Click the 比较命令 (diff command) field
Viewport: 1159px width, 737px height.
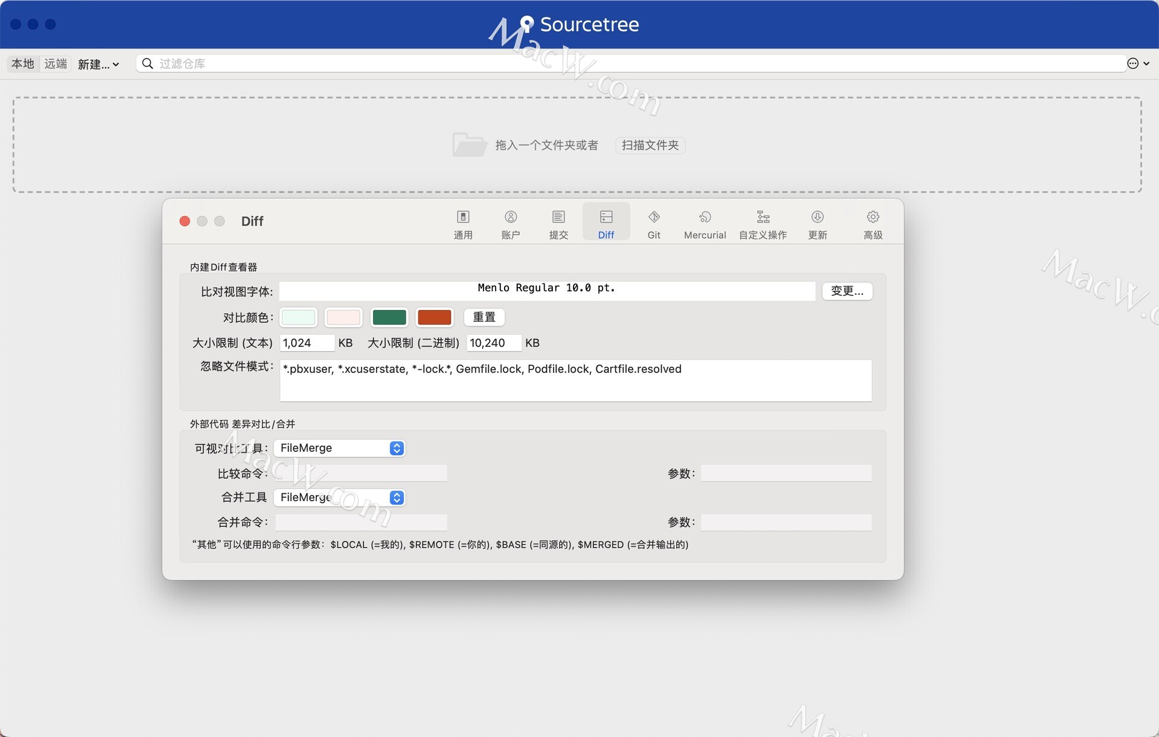361,473
